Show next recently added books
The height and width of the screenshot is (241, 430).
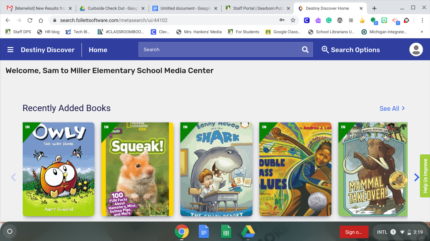coord(416,177)
